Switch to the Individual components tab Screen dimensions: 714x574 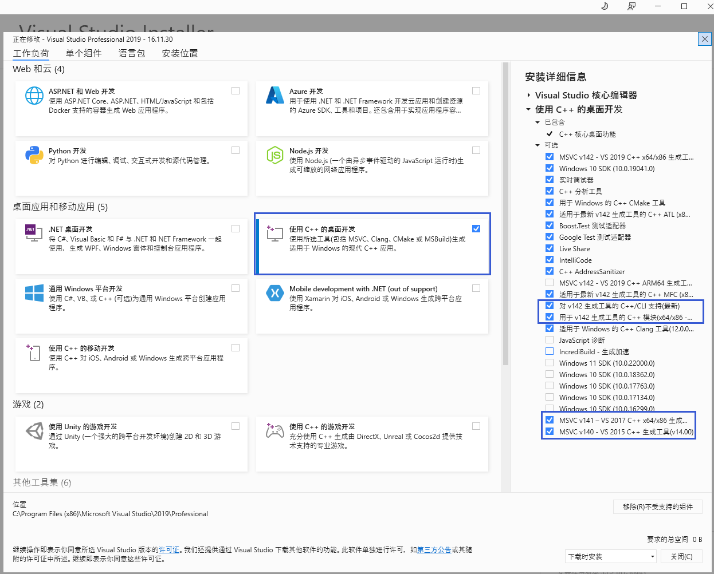pyautogui.click(x=84, y=53)
